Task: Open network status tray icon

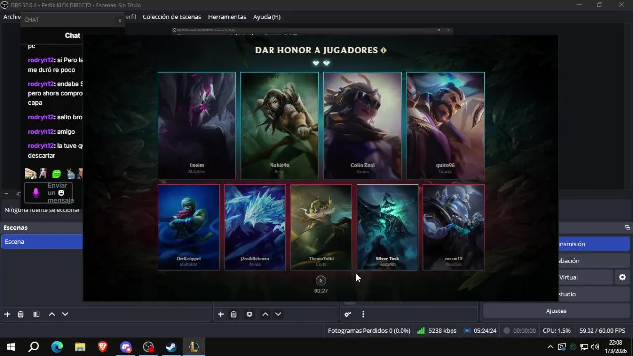Action: pos(584,347)
